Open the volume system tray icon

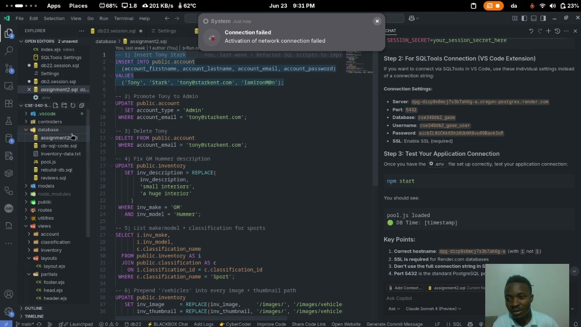552,6
